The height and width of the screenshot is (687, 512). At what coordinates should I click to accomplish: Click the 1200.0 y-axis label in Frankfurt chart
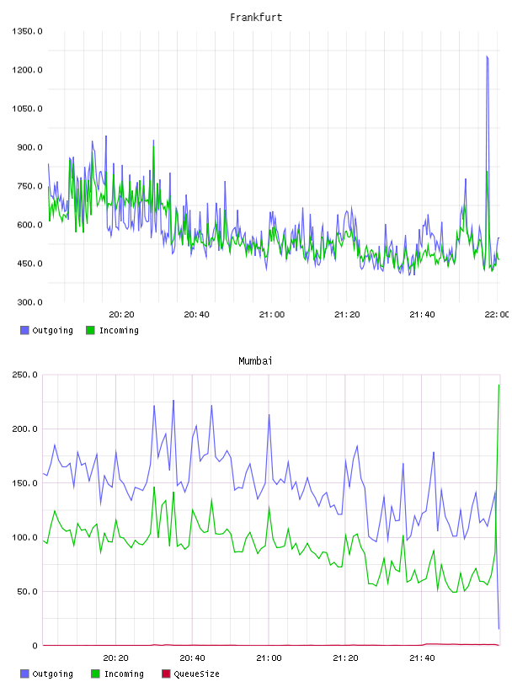click(x=27, y=70)
